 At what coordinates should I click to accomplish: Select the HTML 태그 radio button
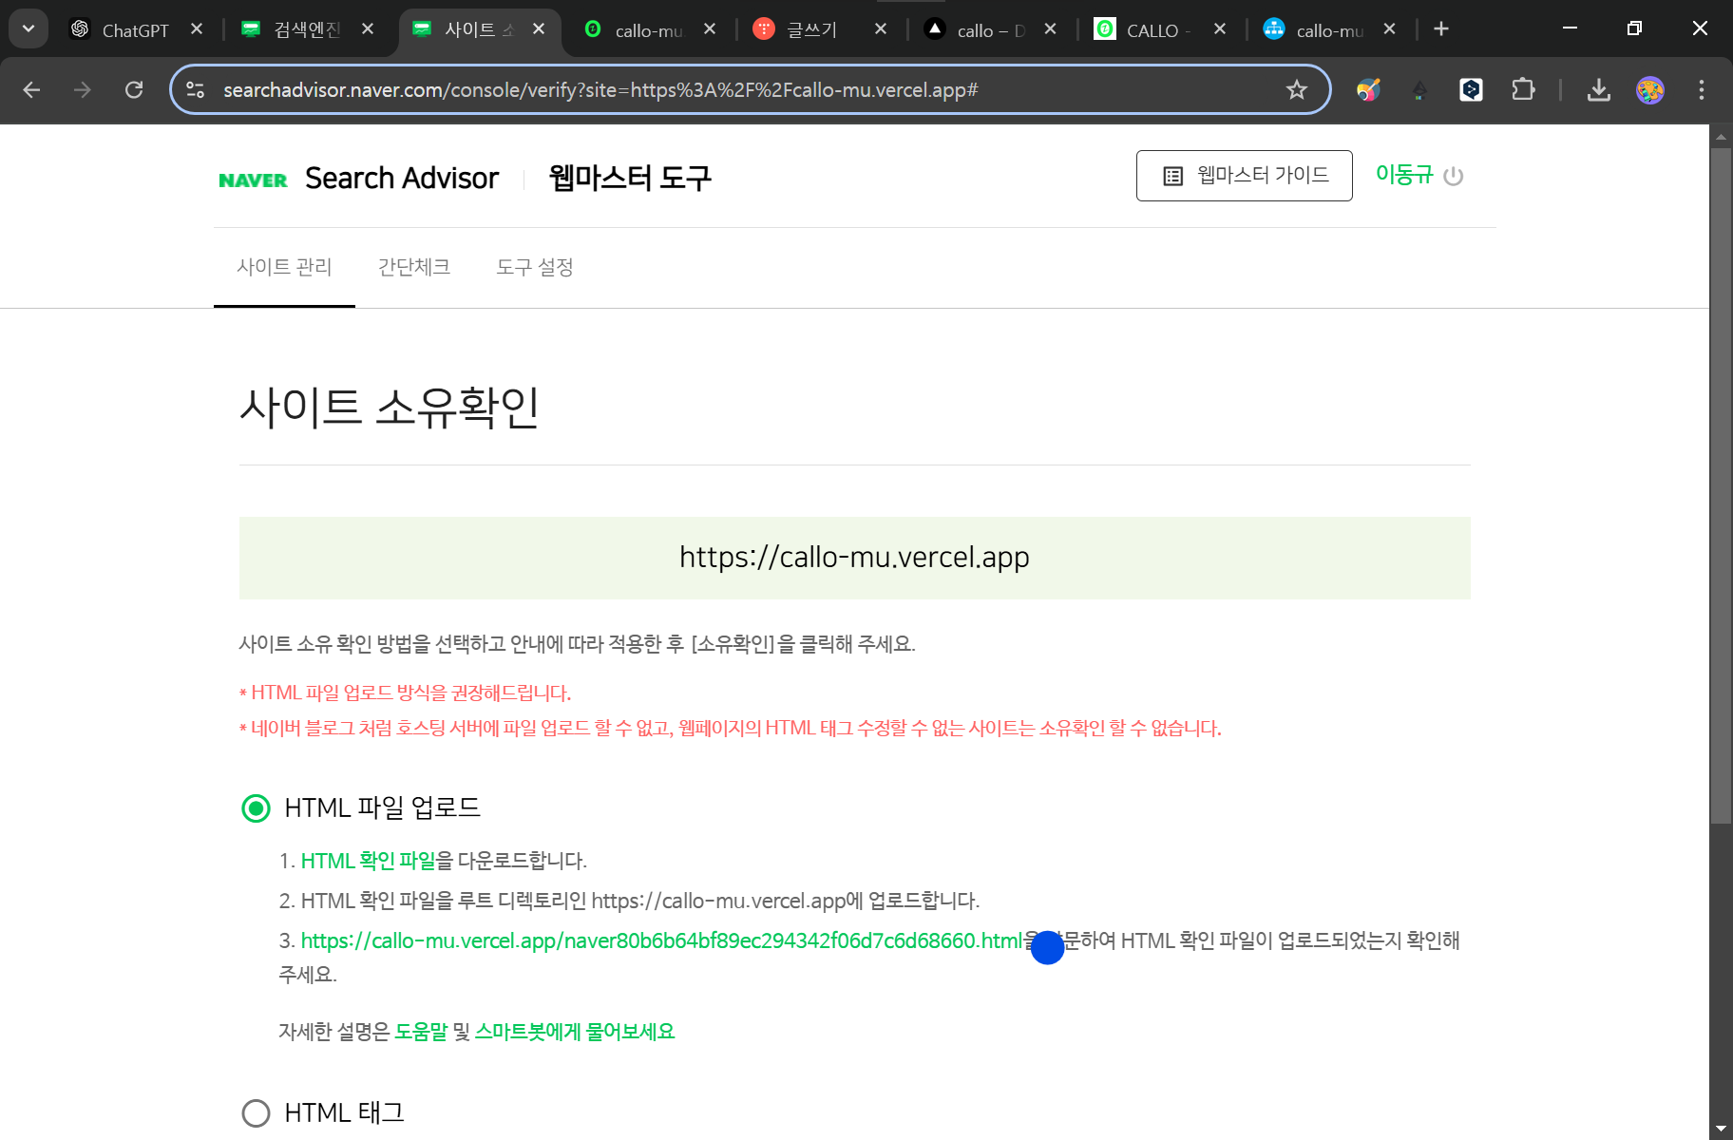256,1113
